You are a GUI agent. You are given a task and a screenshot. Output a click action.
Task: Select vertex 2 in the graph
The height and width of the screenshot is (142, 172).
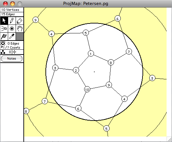(x=76, y=70)
